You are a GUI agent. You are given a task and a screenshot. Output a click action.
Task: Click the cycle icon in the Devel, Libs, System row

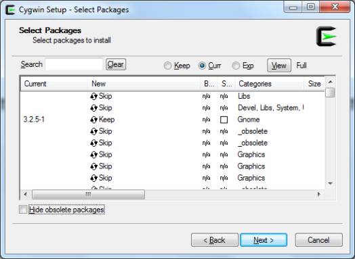tap(93, 108)
